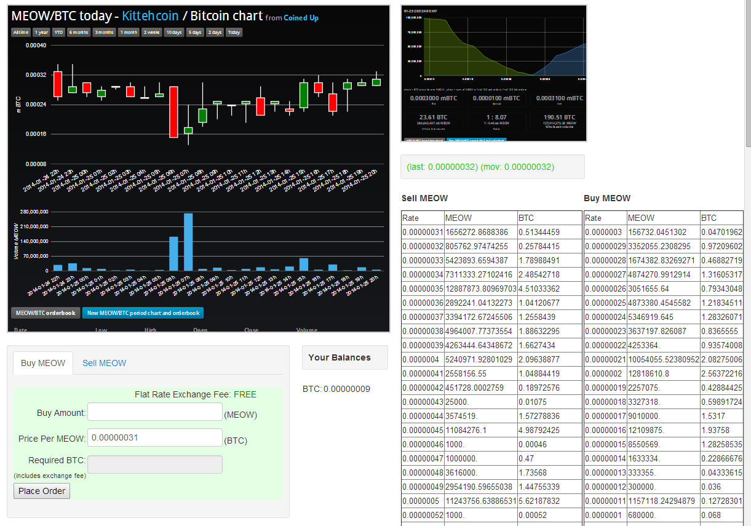Select buy rate 0.00000025

605,303
